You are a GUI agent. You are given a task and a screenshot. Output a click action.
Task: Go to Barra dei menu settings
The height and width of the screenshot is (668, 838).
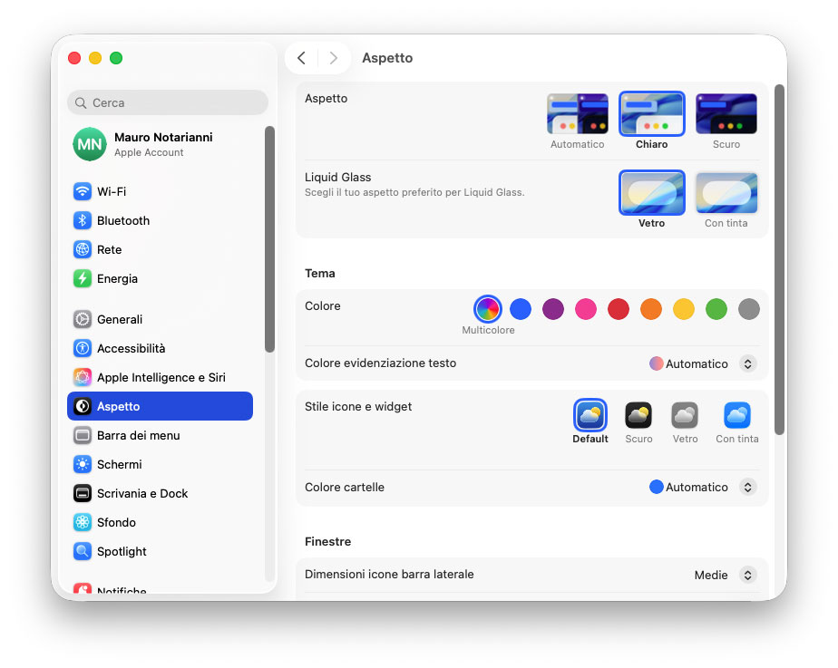pos(138,436)
